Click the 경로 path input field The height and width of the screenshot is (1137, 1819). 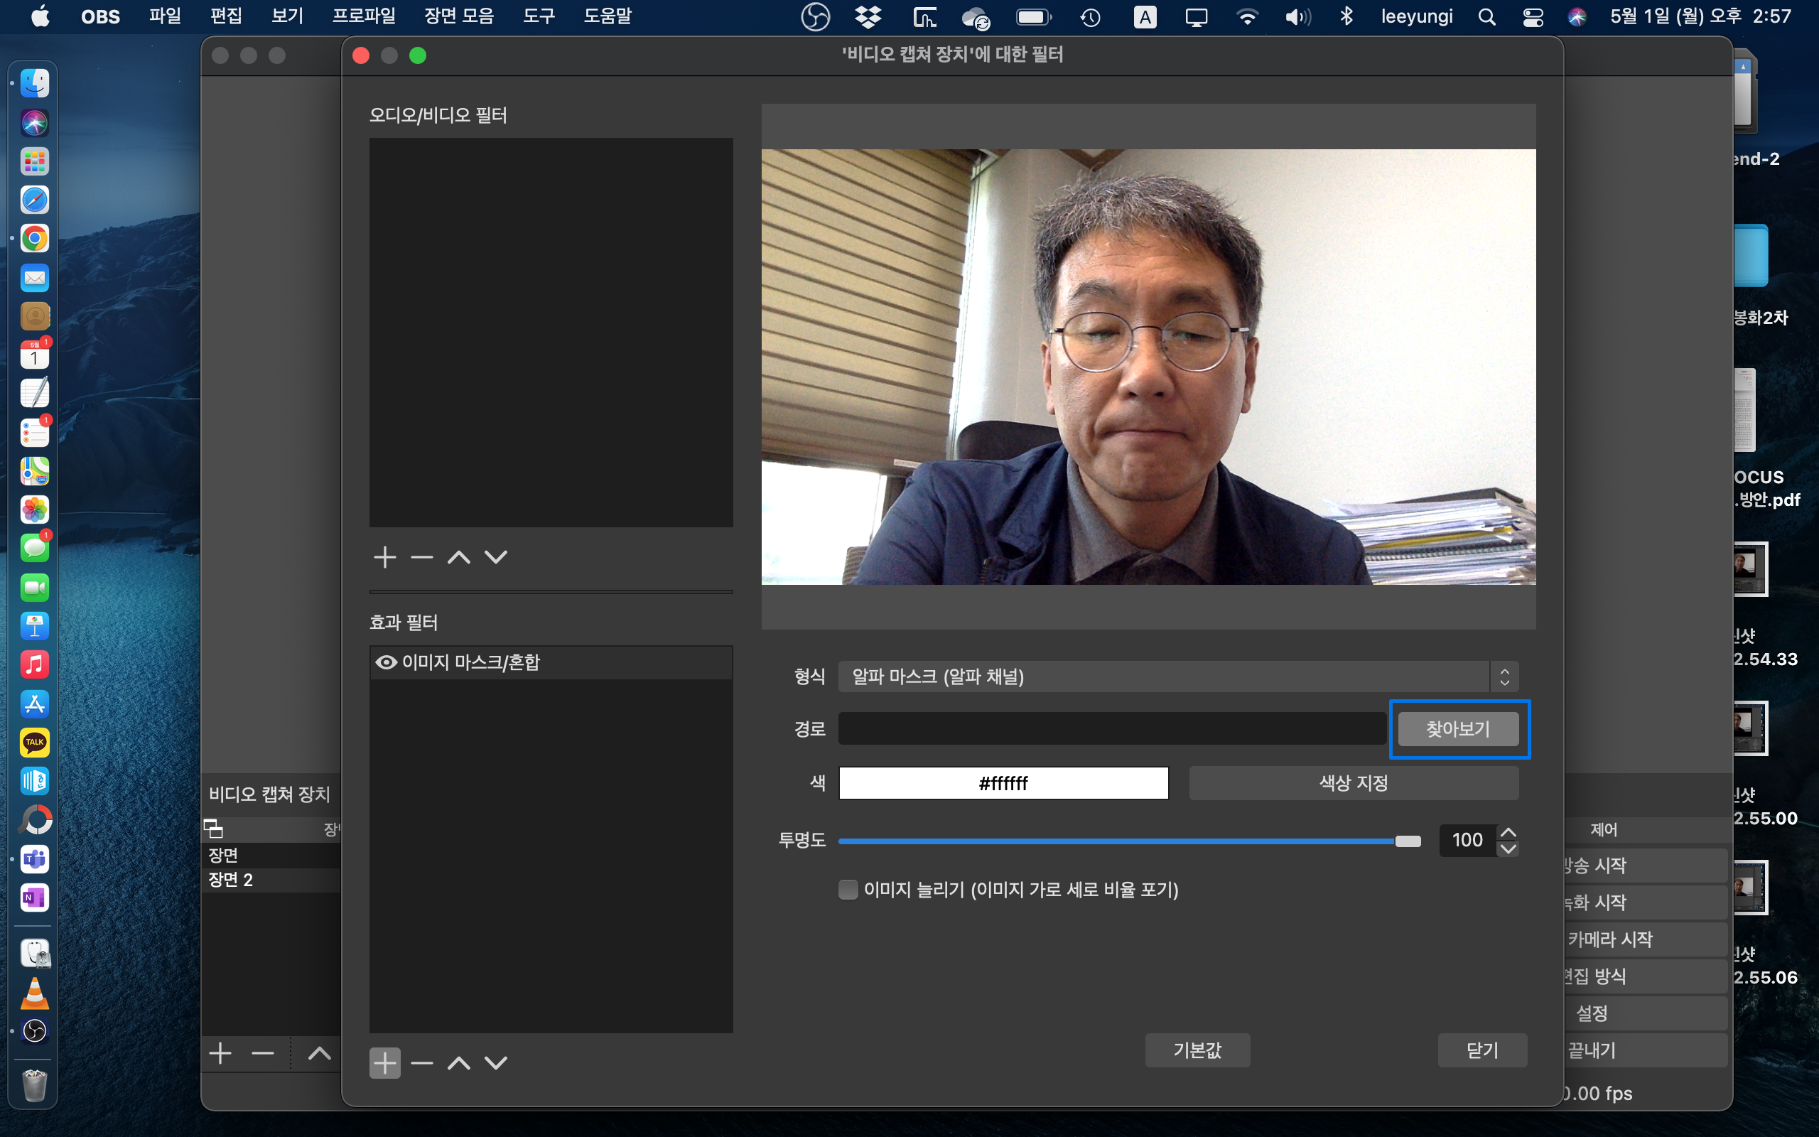(1111, 728)
